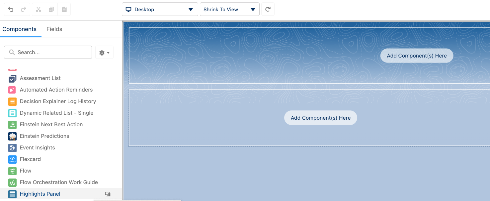
Task: Open the Desktop form factor dropdown
Action: pyautogui.click(x=160, y=9)
